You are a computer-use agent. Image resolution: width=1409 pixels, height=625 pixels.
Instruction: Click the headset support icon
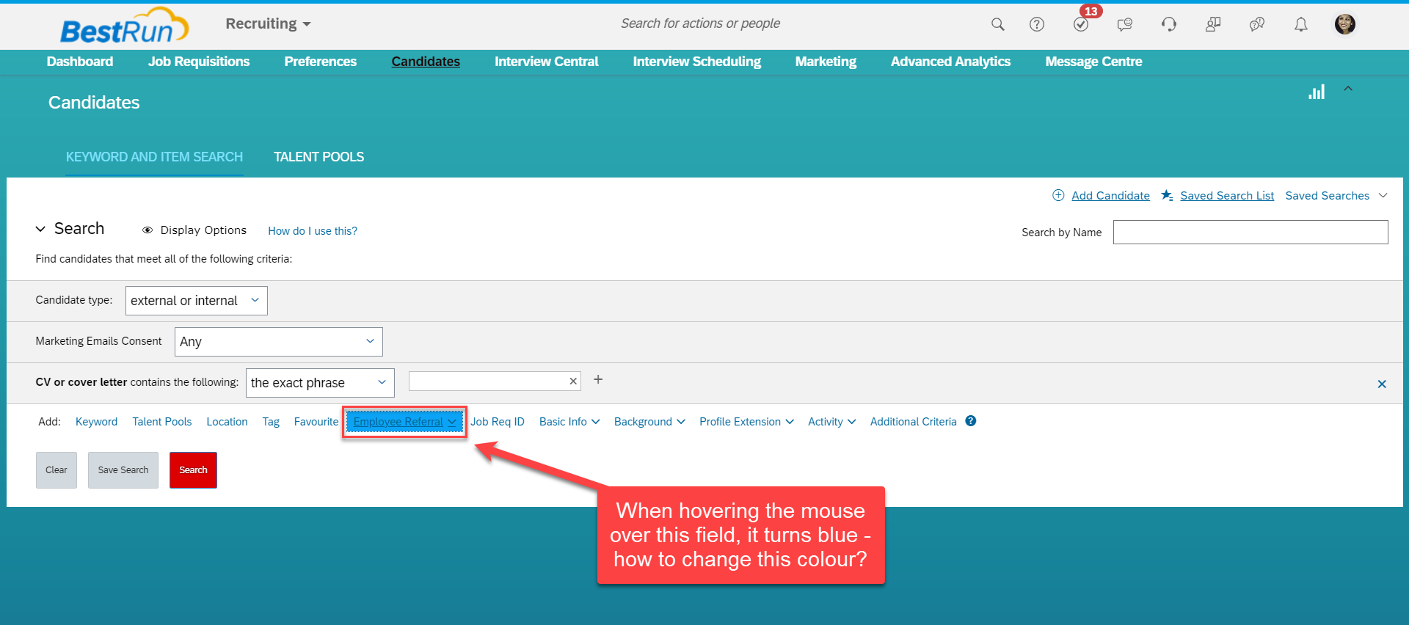tap(1169, 24)
